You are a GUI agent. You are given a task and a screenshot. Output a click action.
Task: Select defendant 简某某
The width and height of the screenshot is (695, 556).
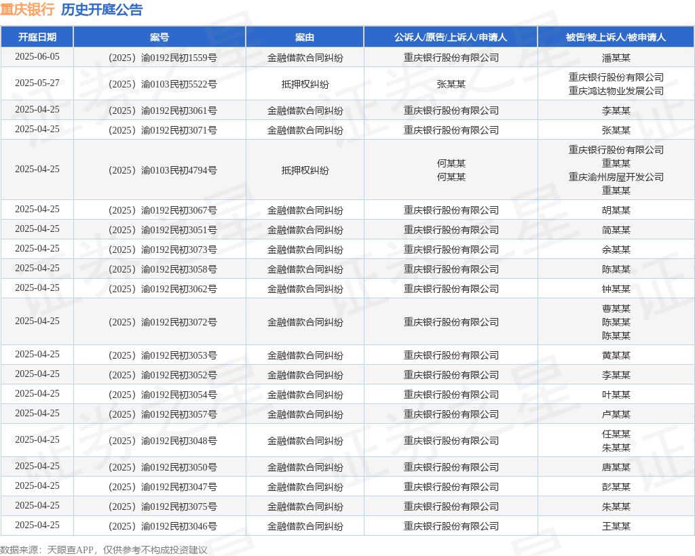[x=616, y=230]
